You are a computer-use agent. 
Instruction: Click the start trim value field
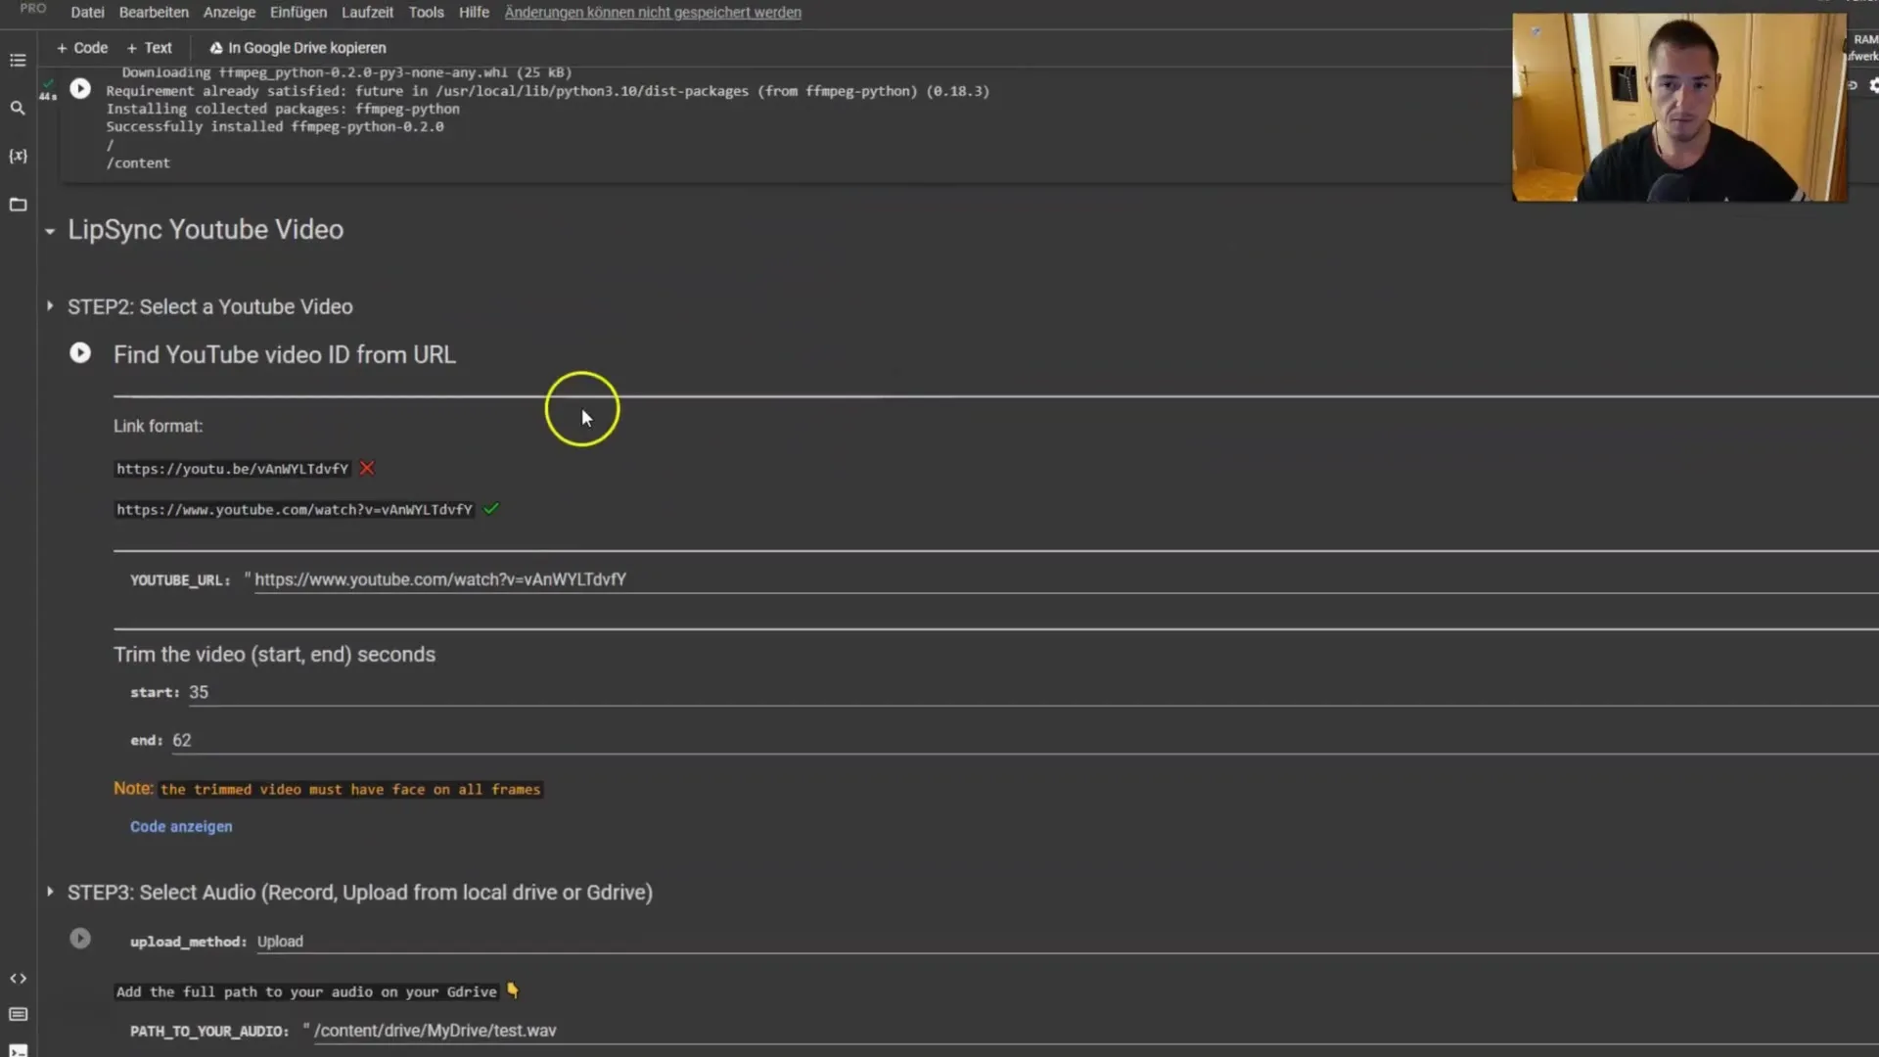click(x=200, y=692)
